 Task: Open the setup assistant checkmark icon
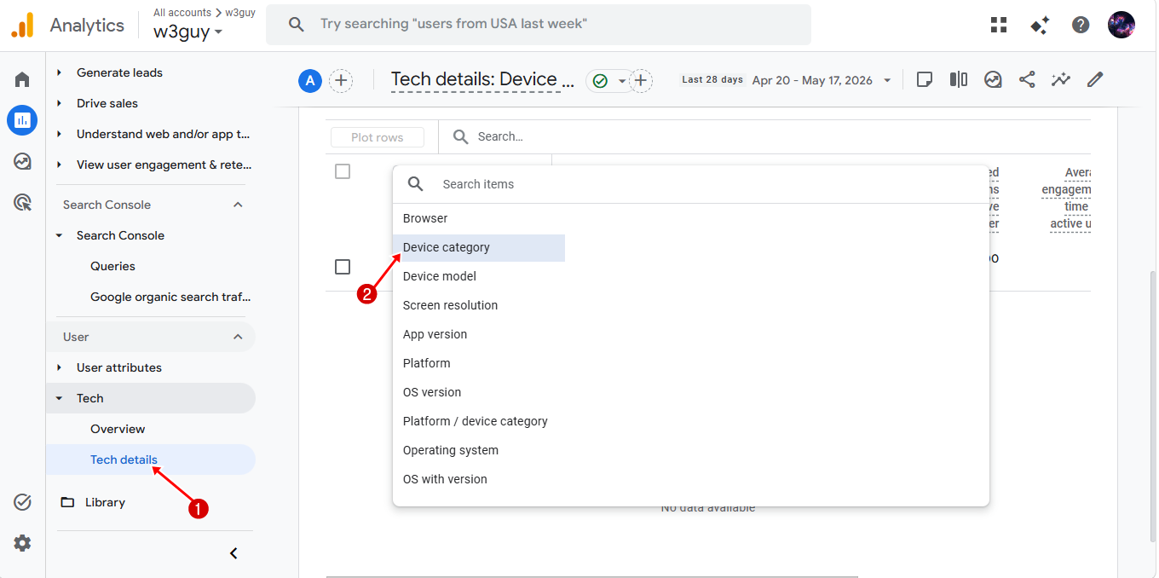[x=22, y=502]
